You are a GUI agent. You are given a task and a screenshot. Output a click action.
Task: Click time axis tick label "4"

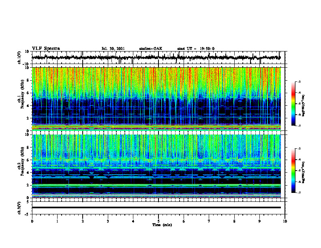click(x=133, y=221)
